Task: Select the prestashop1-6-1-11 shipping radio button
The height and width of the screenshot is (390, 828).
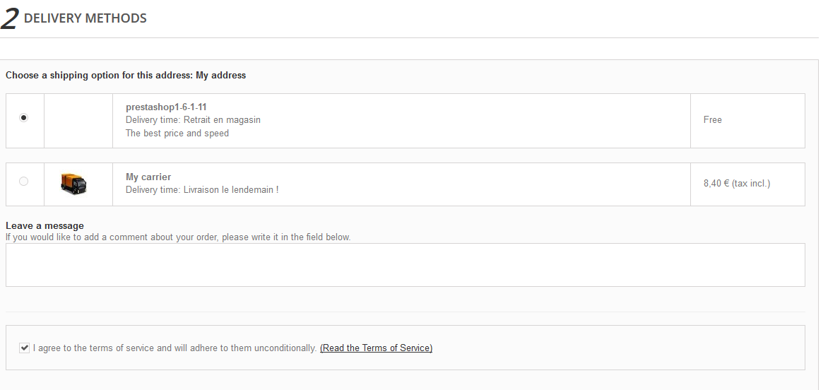Action: click(24, 118)
